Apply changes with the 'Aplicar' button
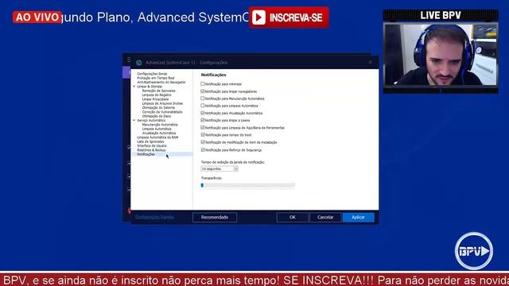Viewport: 509px width, 286px height. click(x=359, y=217)
